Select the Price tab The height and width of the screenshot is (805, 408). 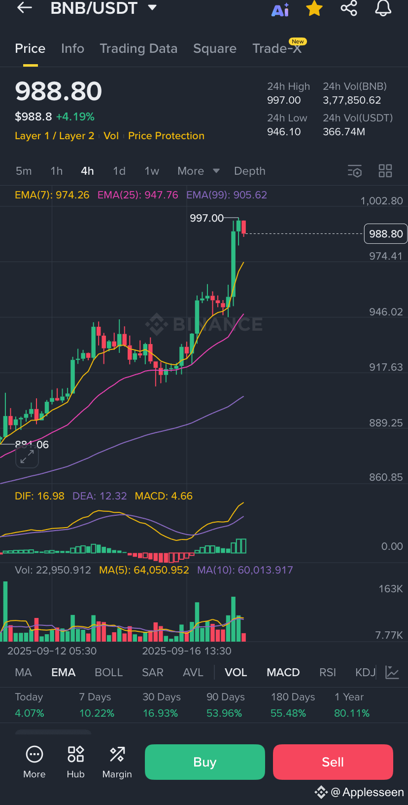pyautogui.click(x=30, y=48)
